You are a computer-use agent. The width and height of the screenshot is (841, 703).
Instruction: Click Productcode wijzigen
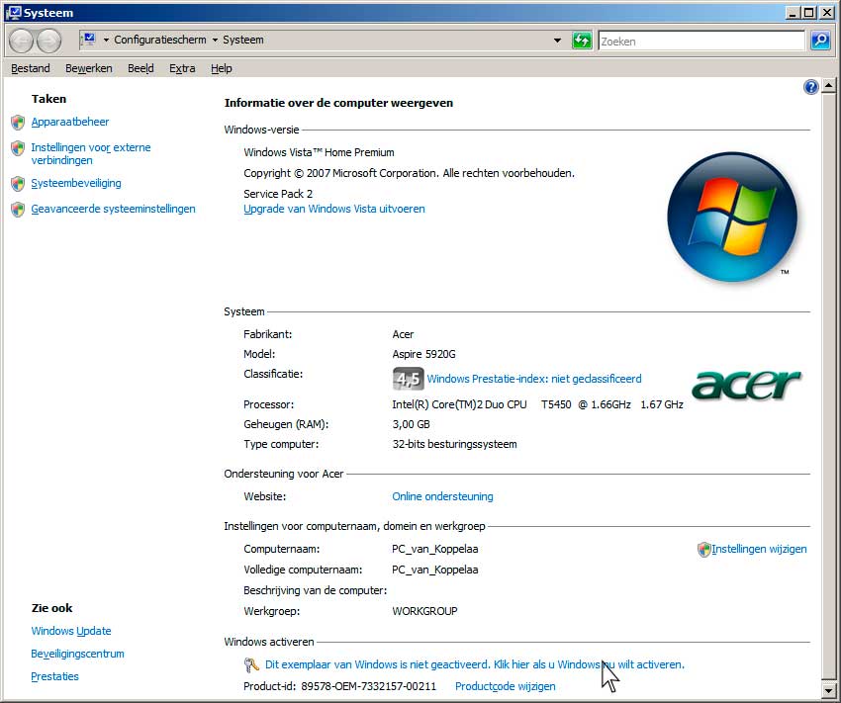point(505,685)
